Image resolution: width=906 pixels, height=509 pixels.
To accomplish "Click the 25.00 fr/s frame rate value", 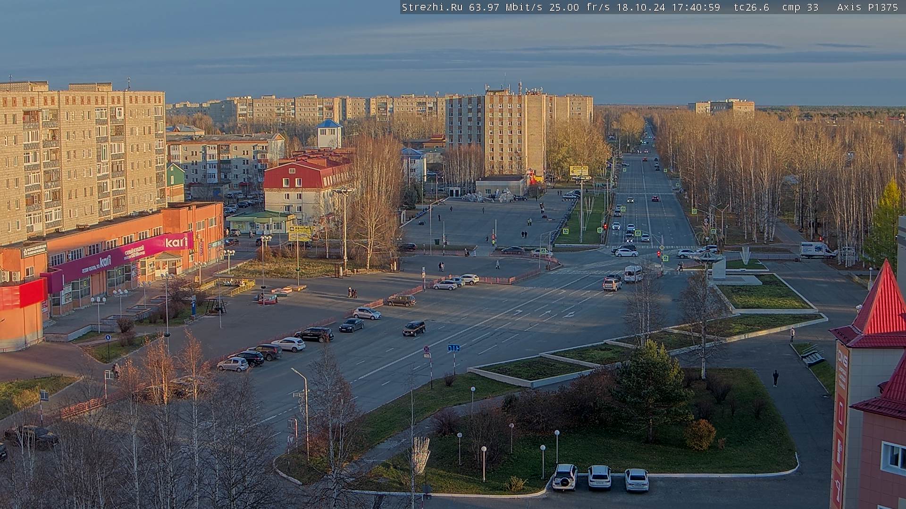I will pos(579,7).
